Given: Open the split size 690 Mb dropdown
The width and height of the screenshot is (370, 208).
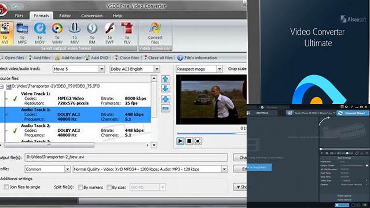Looking at the screenshot, I should click(x=163, y=188).
